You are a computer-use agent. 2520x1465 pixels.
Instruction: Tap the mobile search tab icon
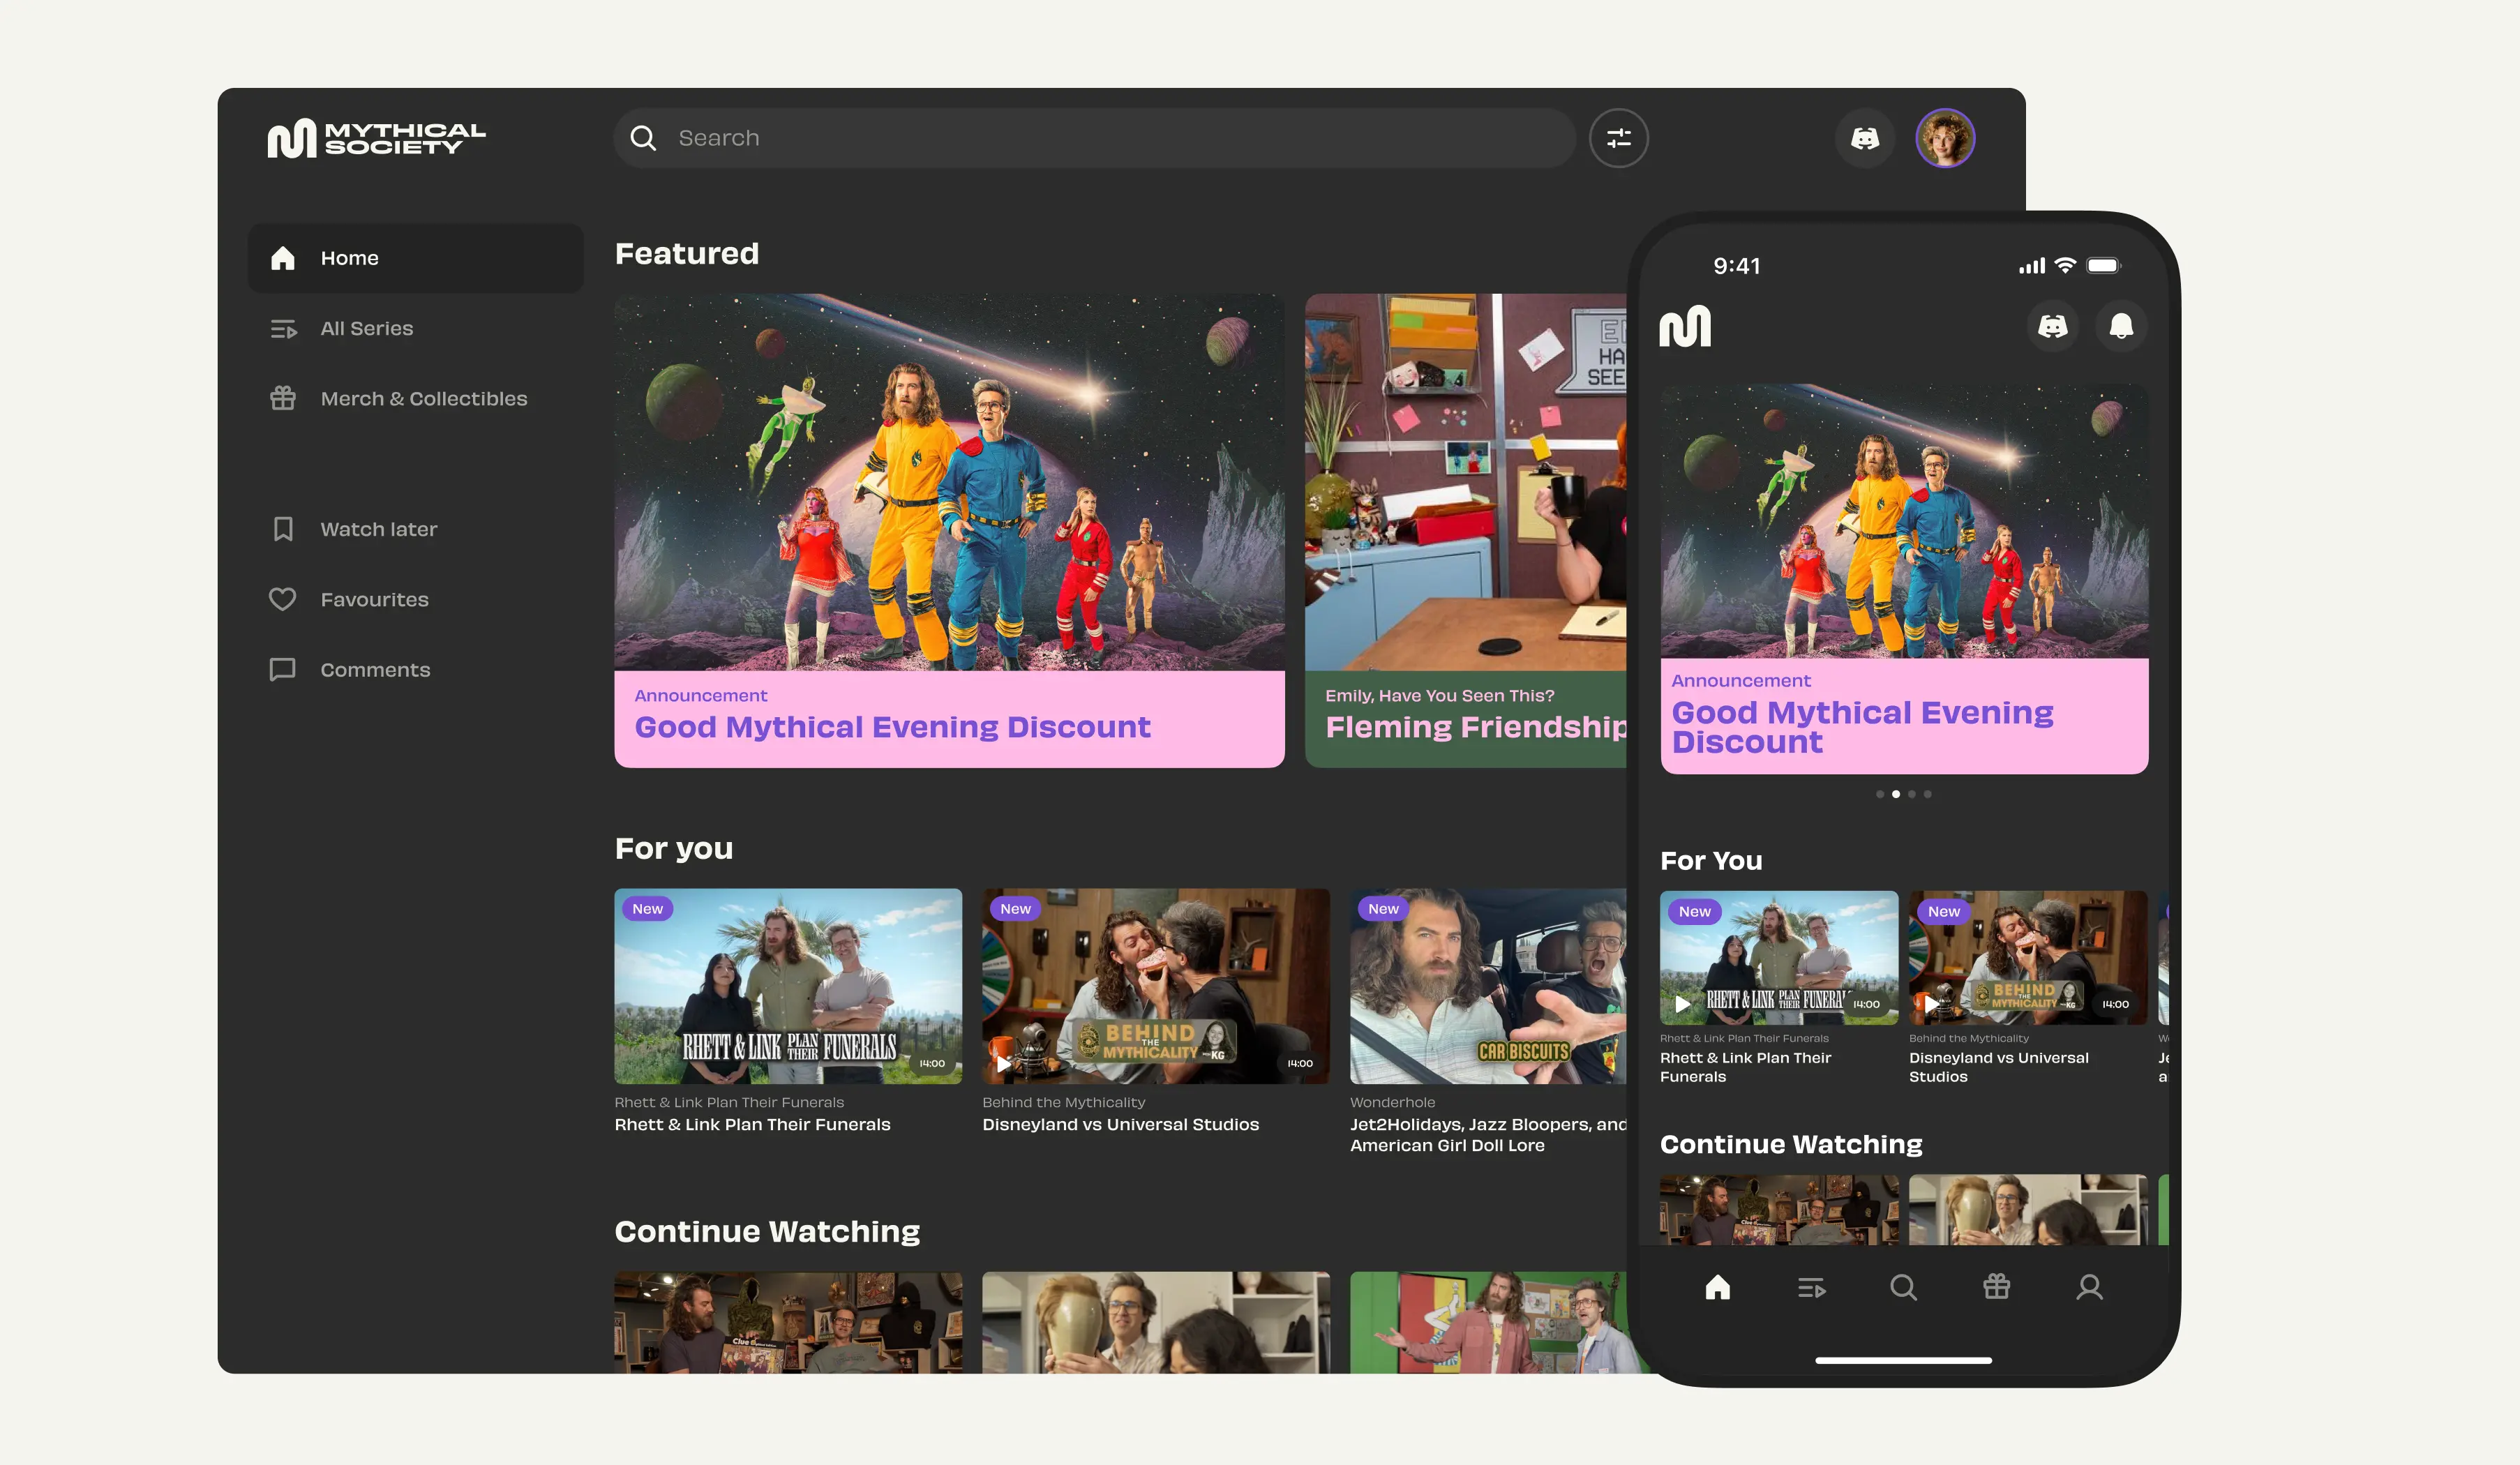[x=1903, y=1287]
